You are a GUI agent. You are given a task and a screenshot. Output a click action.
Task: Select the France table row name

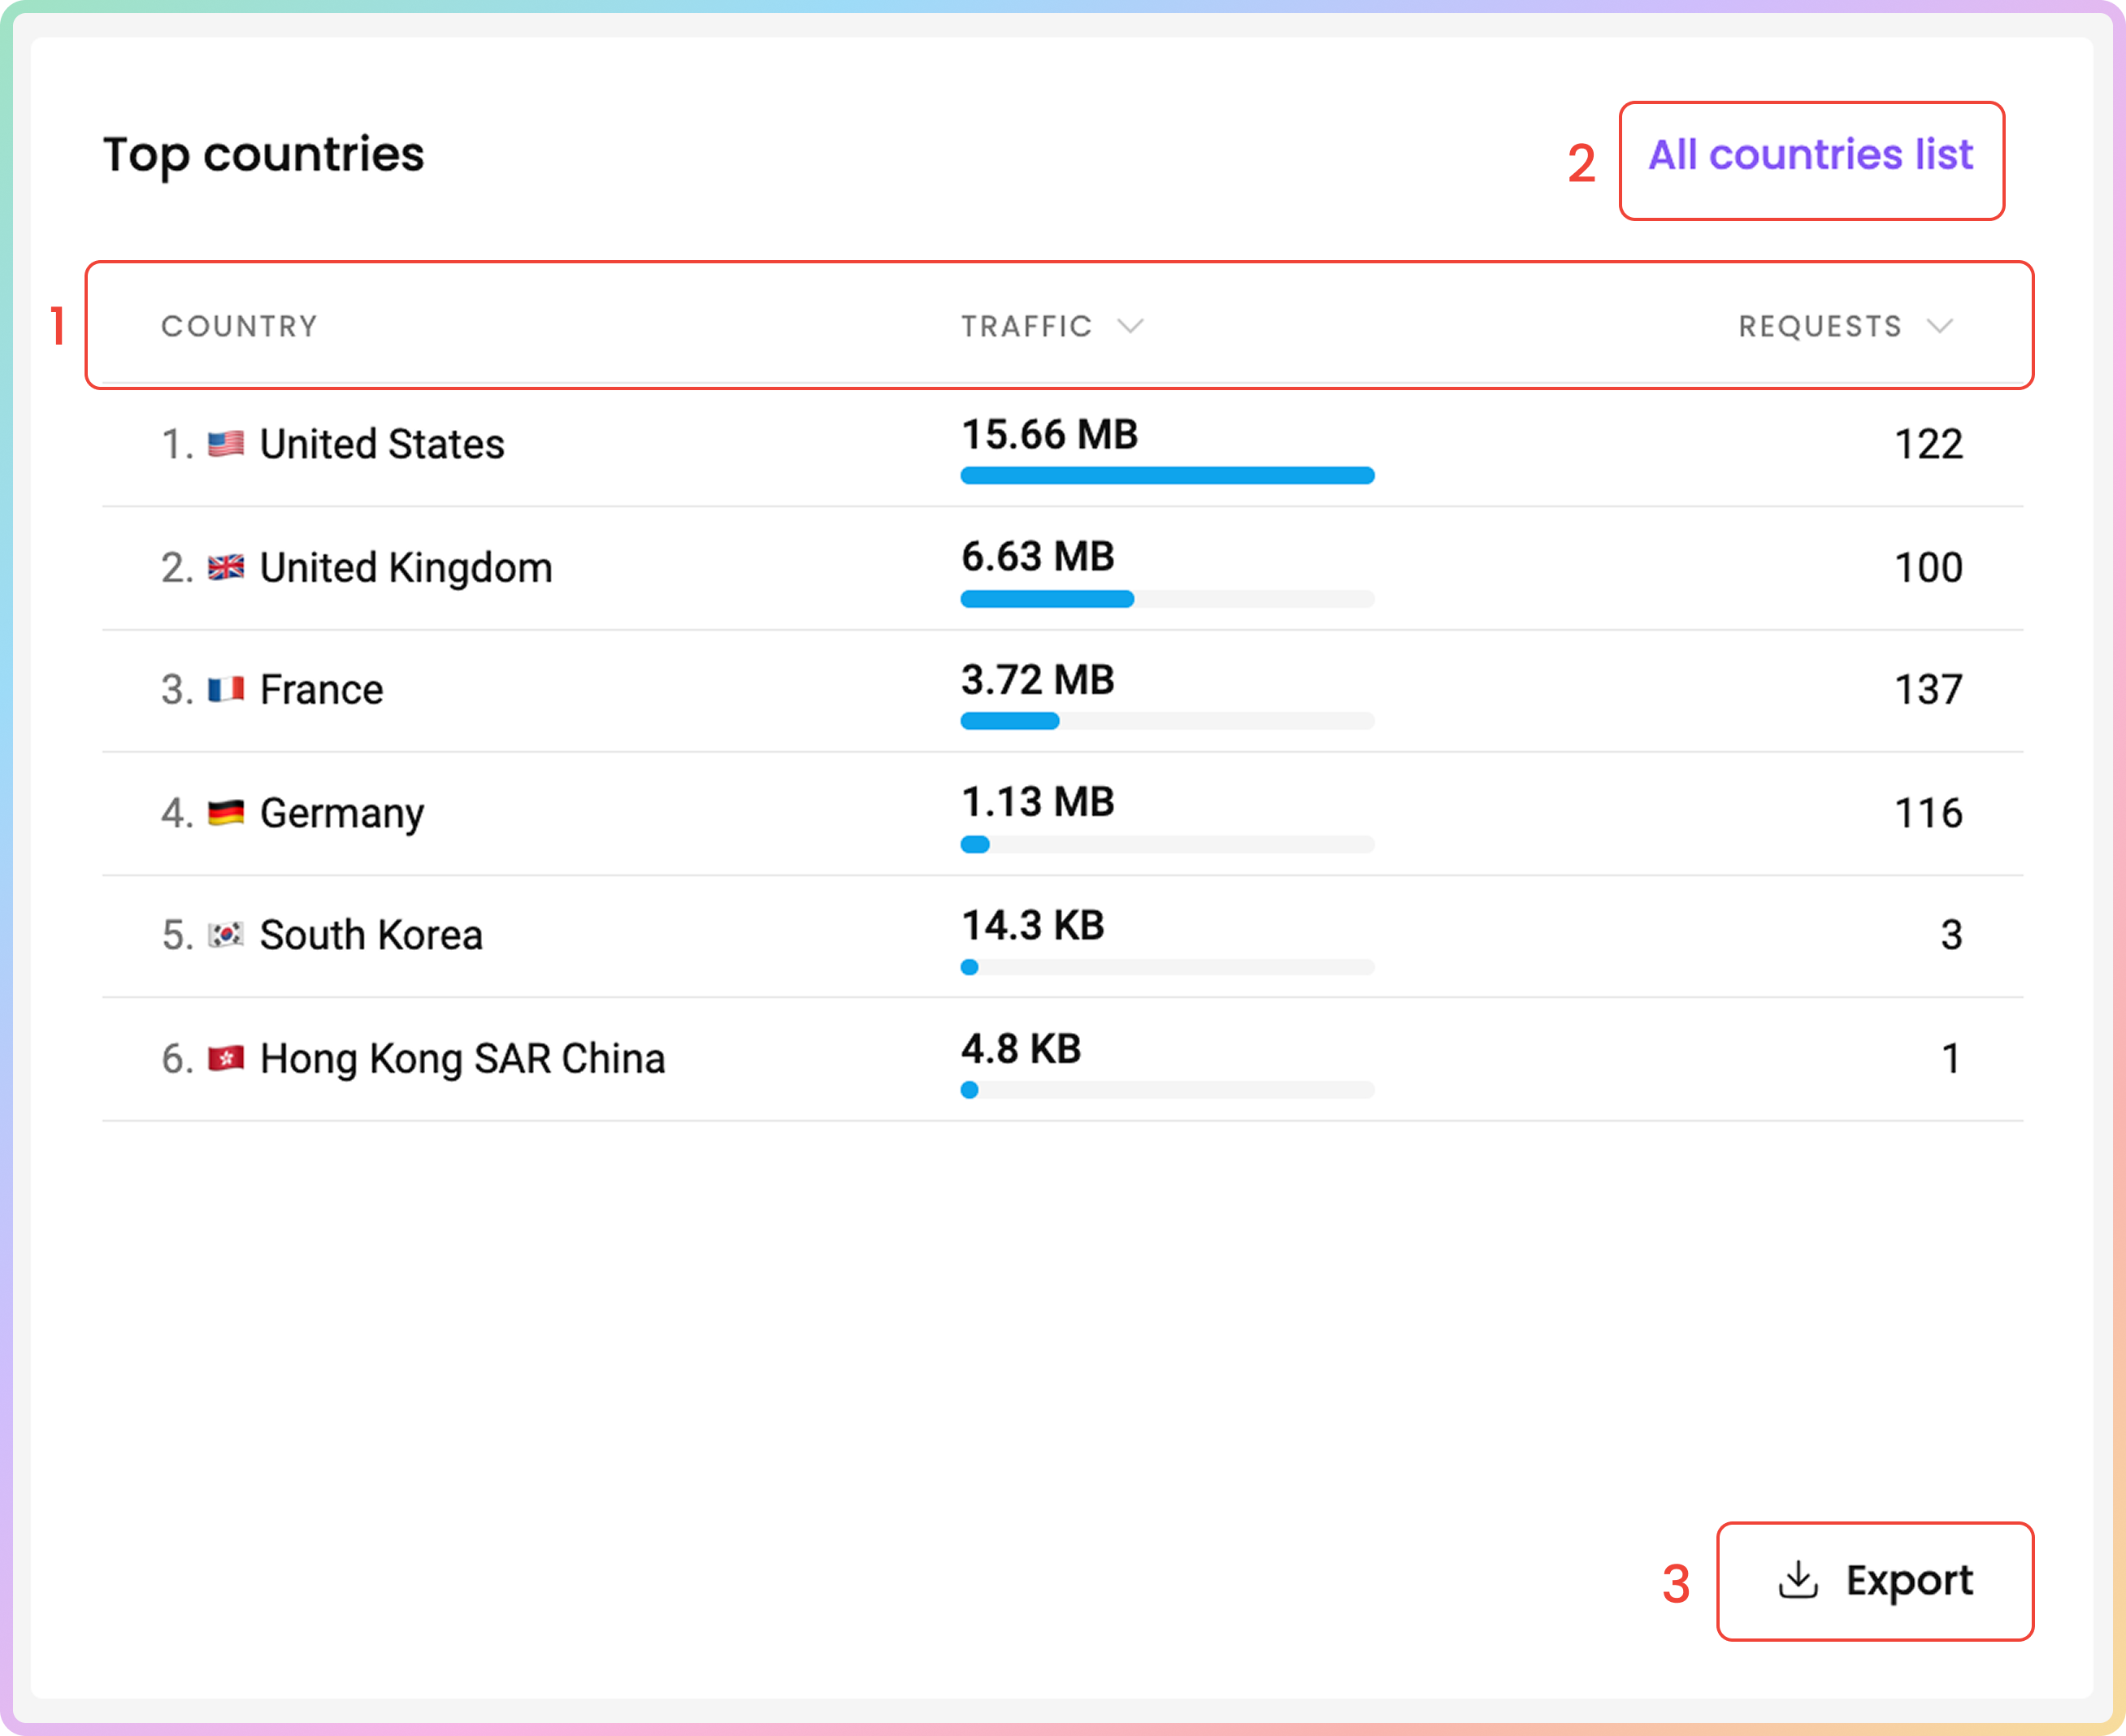pyautogui.click(x=321, y=690)
